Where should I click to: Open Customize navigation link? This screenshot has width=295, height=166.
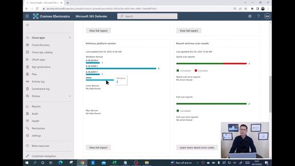[x=44, y=156]
